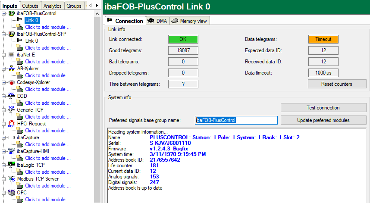
Task: Click the ibaCapture camera icon
Action: click(x=12, y=137)
